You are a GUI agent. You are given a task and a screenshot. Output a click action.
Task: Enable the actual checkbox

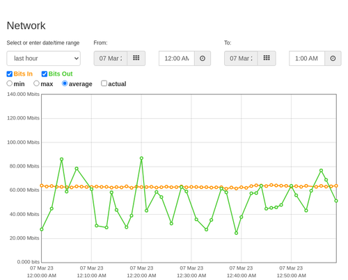104,83
